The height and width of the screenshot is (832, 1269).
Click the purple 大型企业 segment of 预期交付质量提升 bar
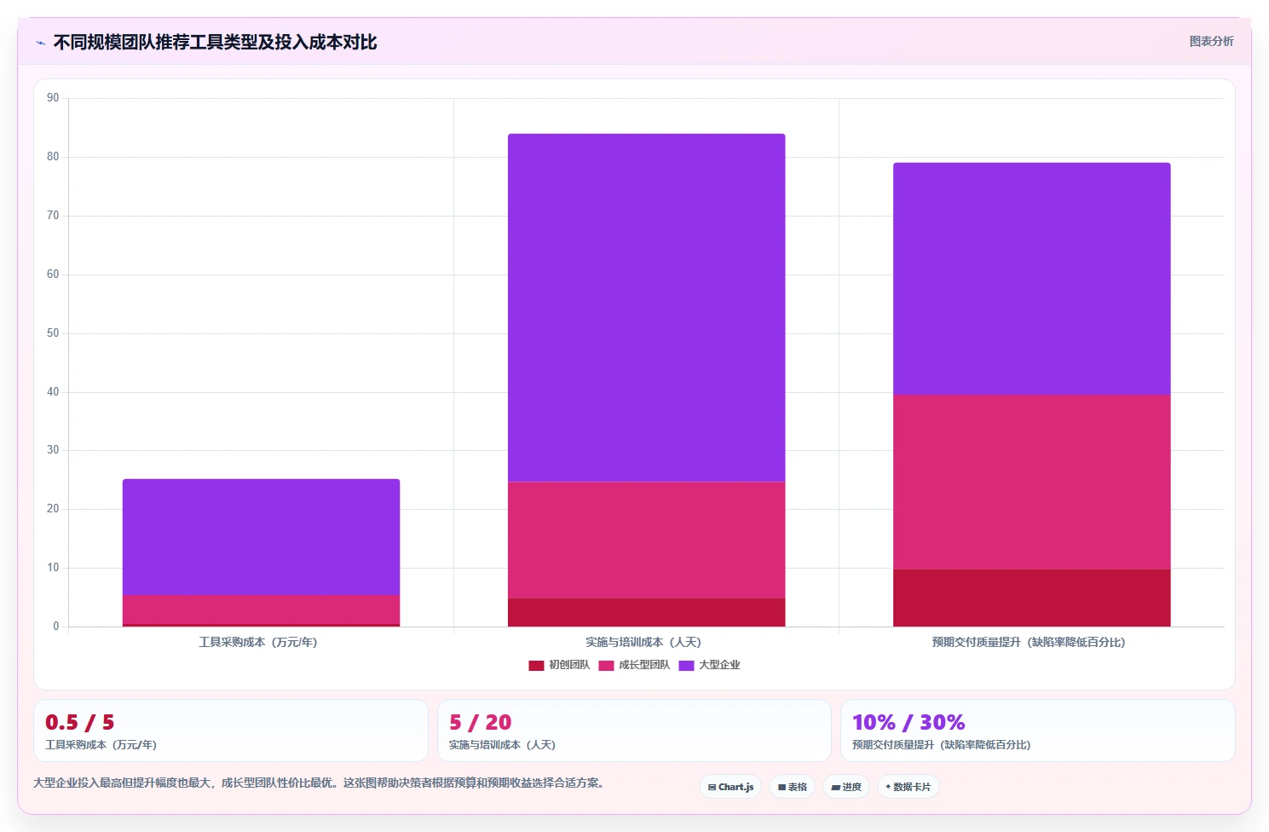[1031, 279]
